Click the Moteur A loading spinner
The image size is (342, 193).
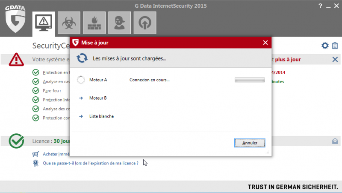coord(81,80)
